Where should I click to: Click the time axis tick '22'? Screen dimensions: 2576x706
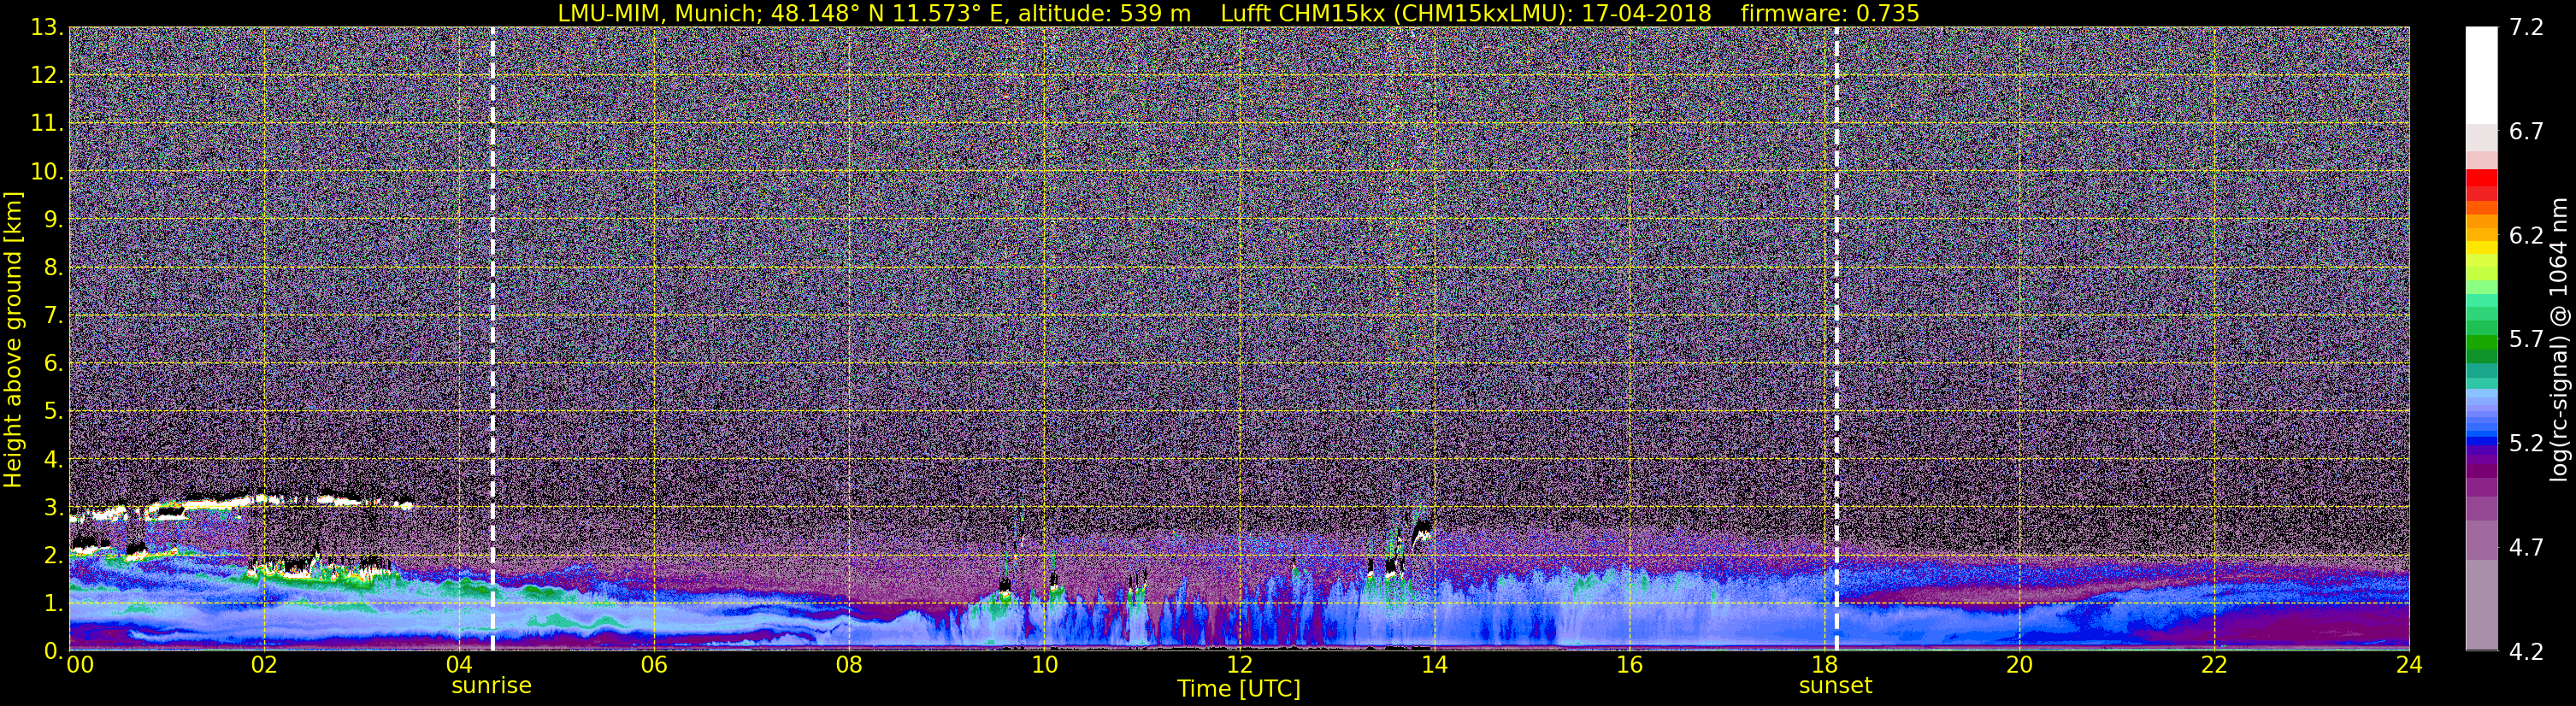pos(2214,666)
